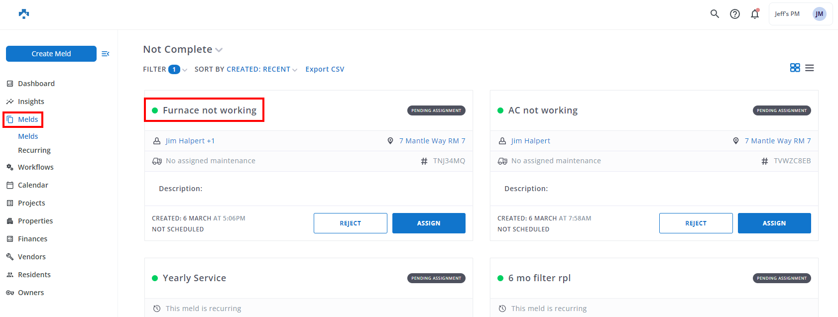Switch to list view layout
Viewport: 838px width, 317px height.
810,68
